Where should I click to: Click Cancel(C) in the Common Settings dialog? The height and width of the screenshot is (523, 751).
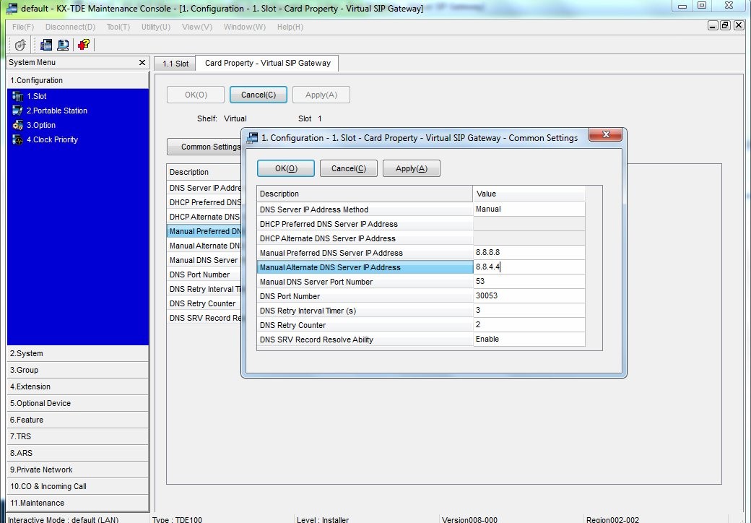(349, 168)
